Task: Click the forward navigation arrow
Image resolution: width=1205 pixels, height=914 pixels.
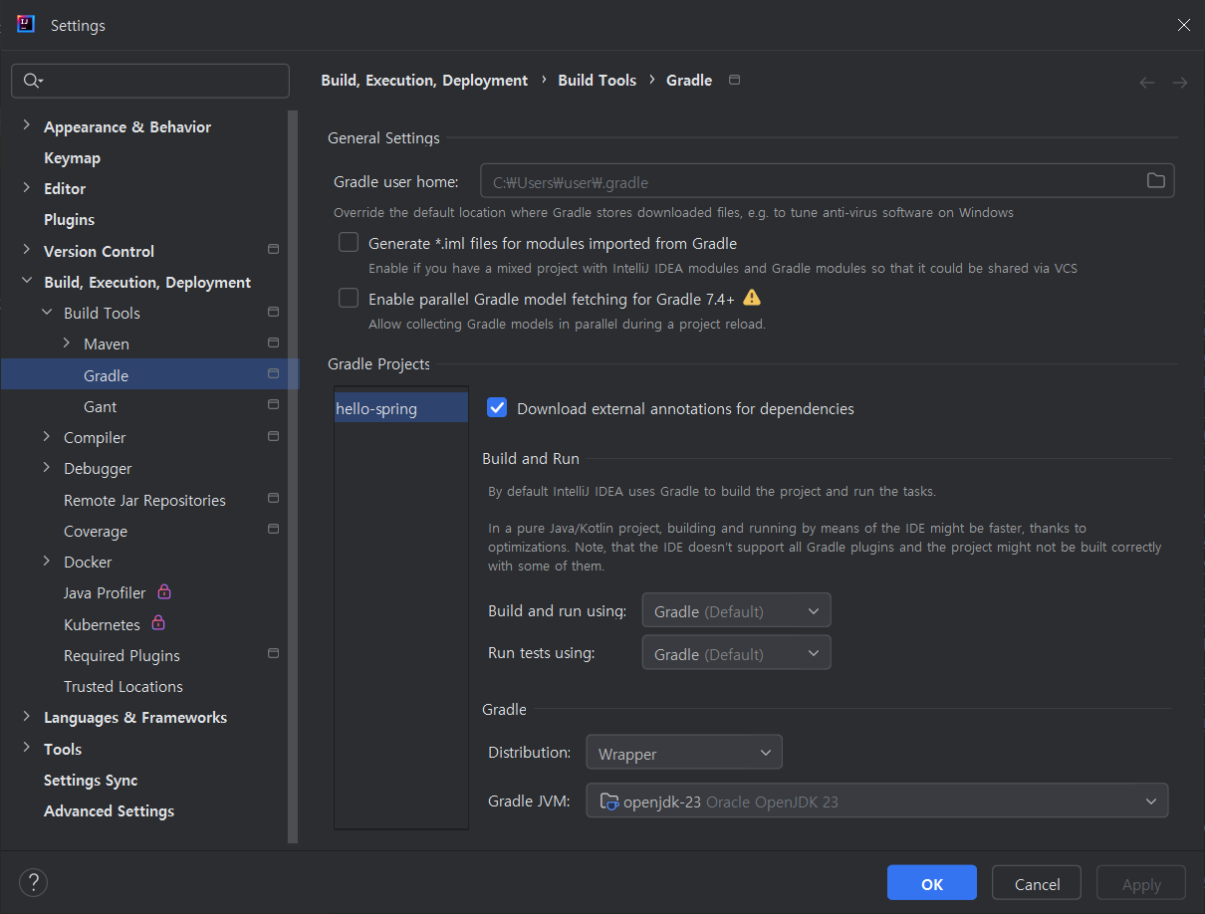Action: click(x=1180, y=83)
